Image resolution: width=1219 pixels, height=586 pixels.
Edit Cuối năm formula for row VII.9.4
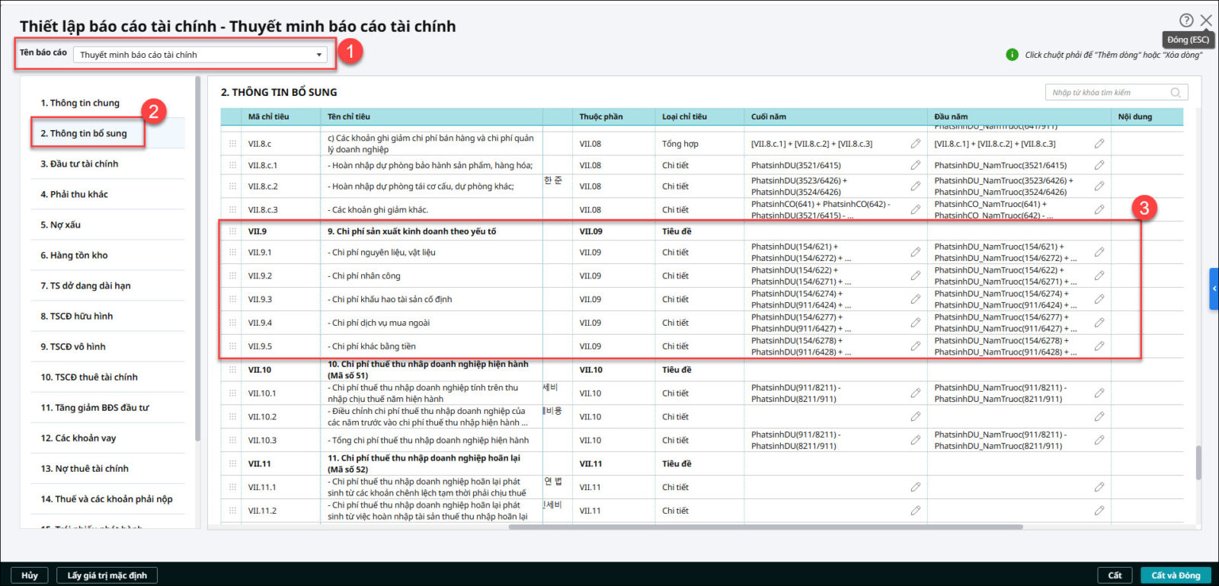[915, 323]
